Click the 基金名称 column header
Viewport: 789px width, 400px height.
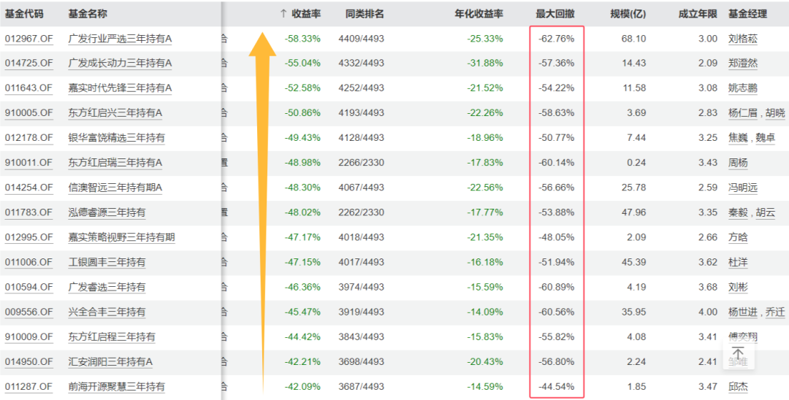pos(88,14)
